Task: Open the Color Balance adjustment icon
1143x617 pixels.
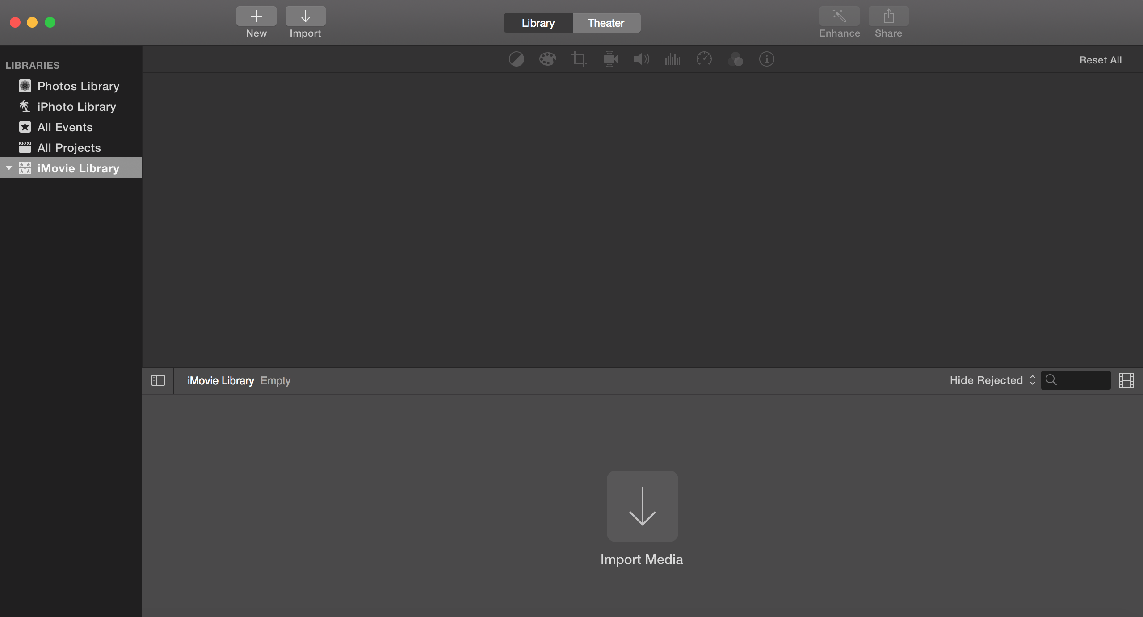Action: click(516, 59)
